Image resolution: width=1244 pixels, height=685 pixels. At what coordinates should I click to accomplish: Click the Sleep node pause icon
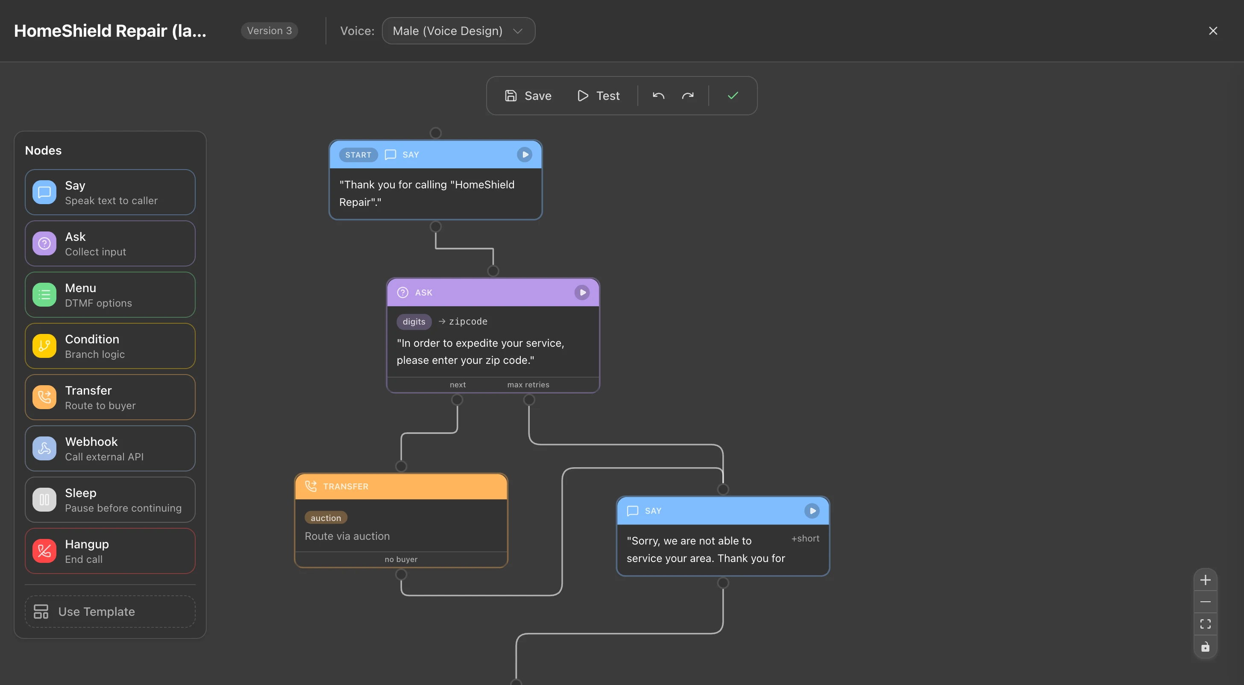coord(44,500)
